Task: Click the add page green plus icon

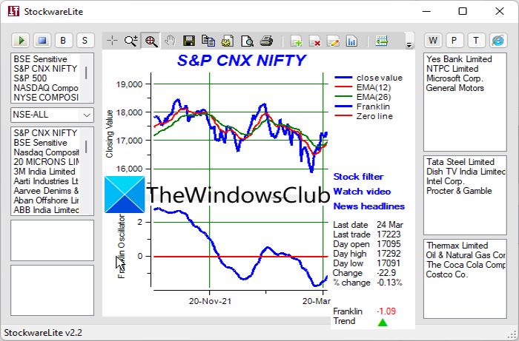Action: (x=297, y=41)
